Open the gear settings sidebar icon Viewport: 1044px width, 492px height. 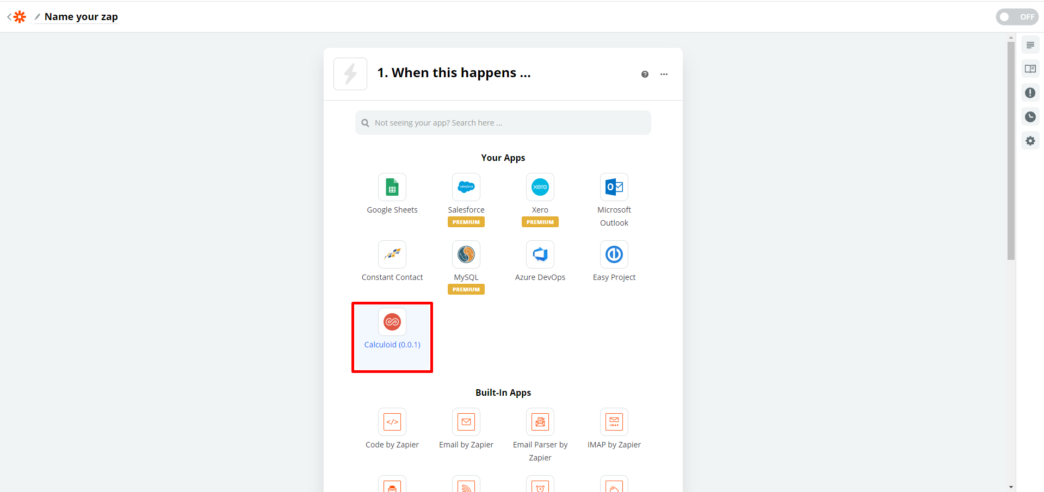click(x=1030, y=141)
